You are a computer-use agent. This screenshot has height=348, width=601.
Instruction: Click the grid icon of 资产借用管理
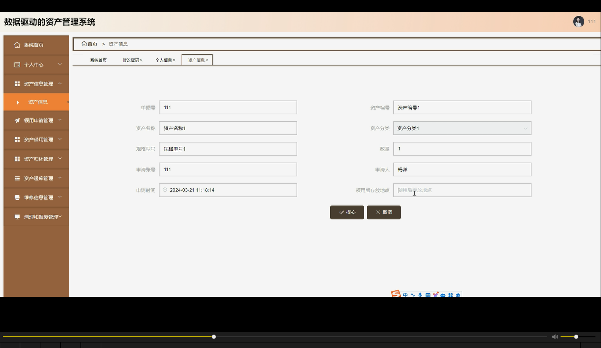[x=17, y=140]
